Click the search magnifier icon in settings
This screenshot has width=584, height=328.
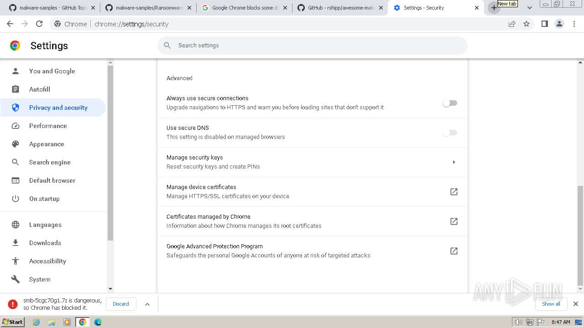pos(167,46)
